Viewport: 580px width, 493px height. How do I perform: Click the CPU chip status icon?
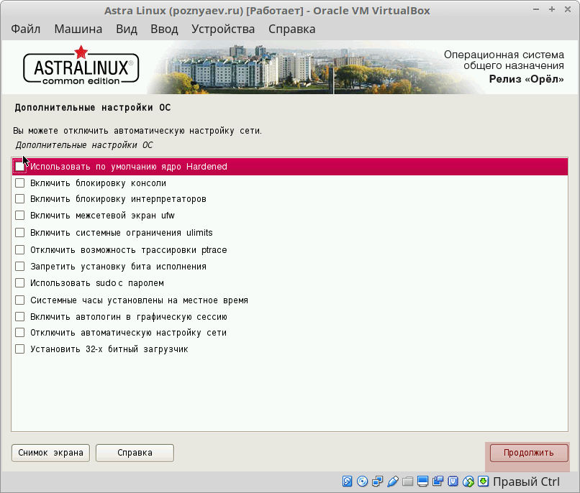453,482
